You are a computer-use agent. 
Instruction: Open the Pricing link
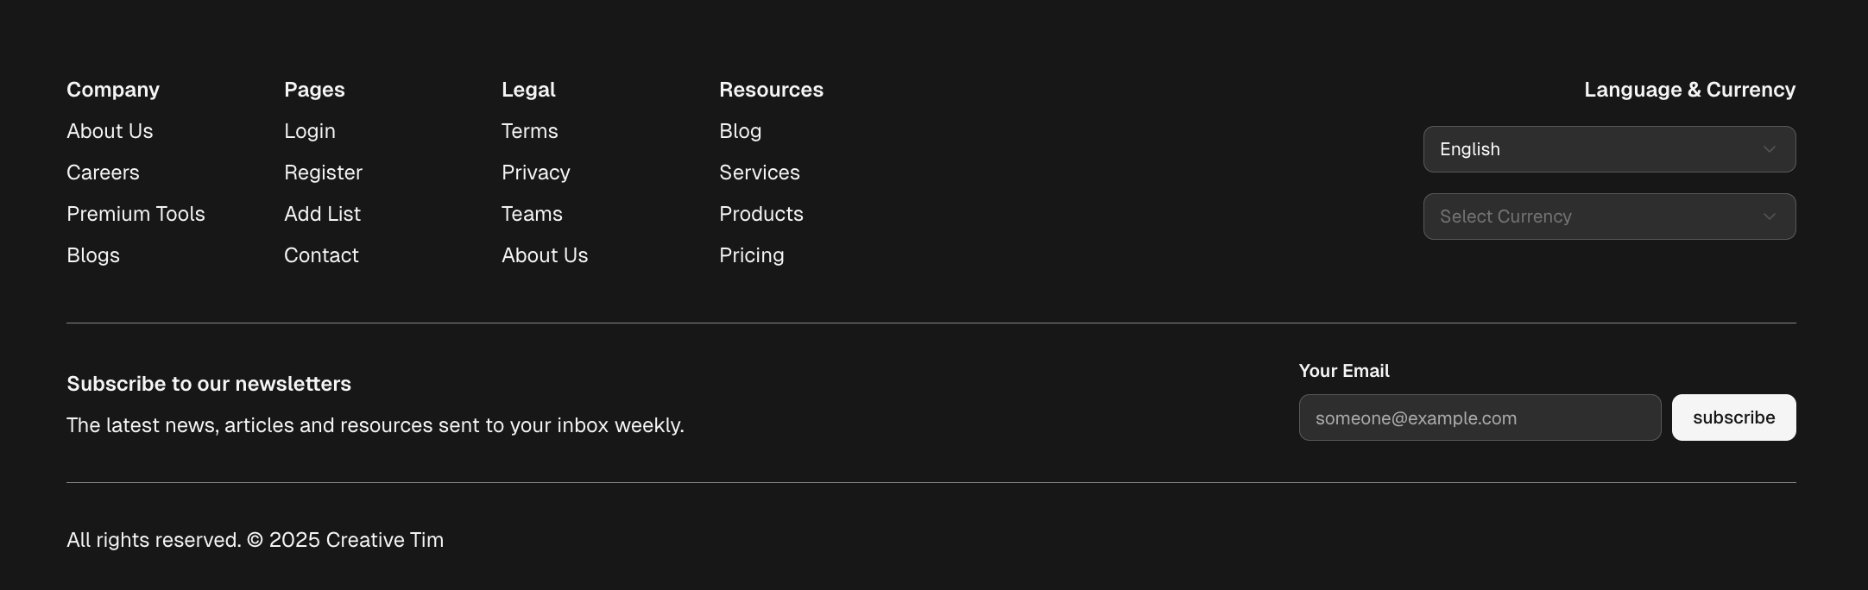pyautogui.click(x=751, y=255)
